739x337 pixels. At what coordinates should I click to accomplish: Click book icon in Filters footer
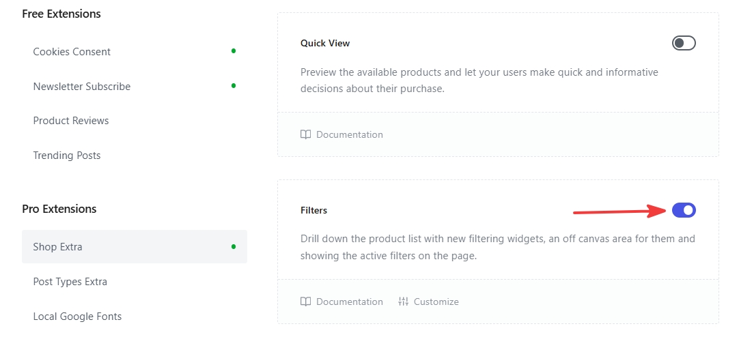(305, 302)
